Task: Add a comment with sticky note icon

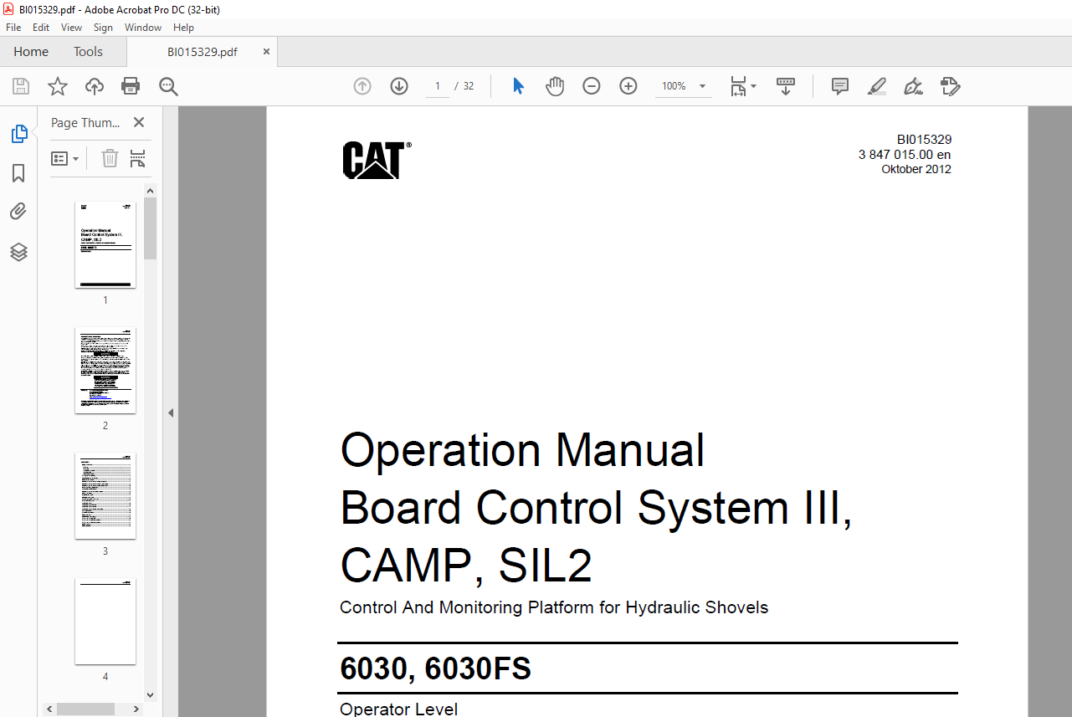Action: click(840, 86)
